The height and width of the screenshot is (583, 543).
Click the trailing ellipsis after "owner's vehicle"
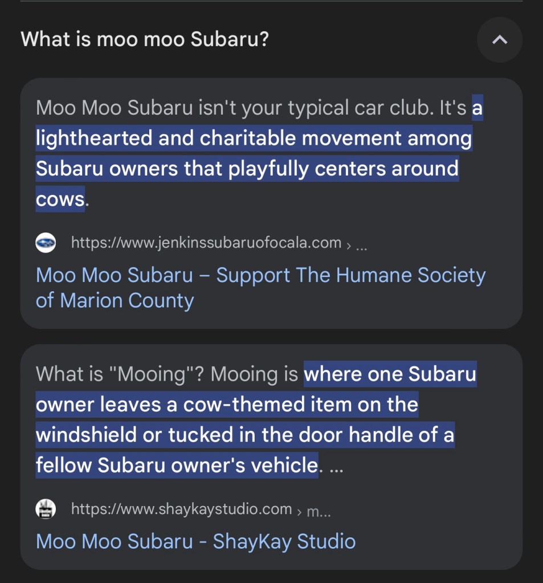tap(336, 466)
